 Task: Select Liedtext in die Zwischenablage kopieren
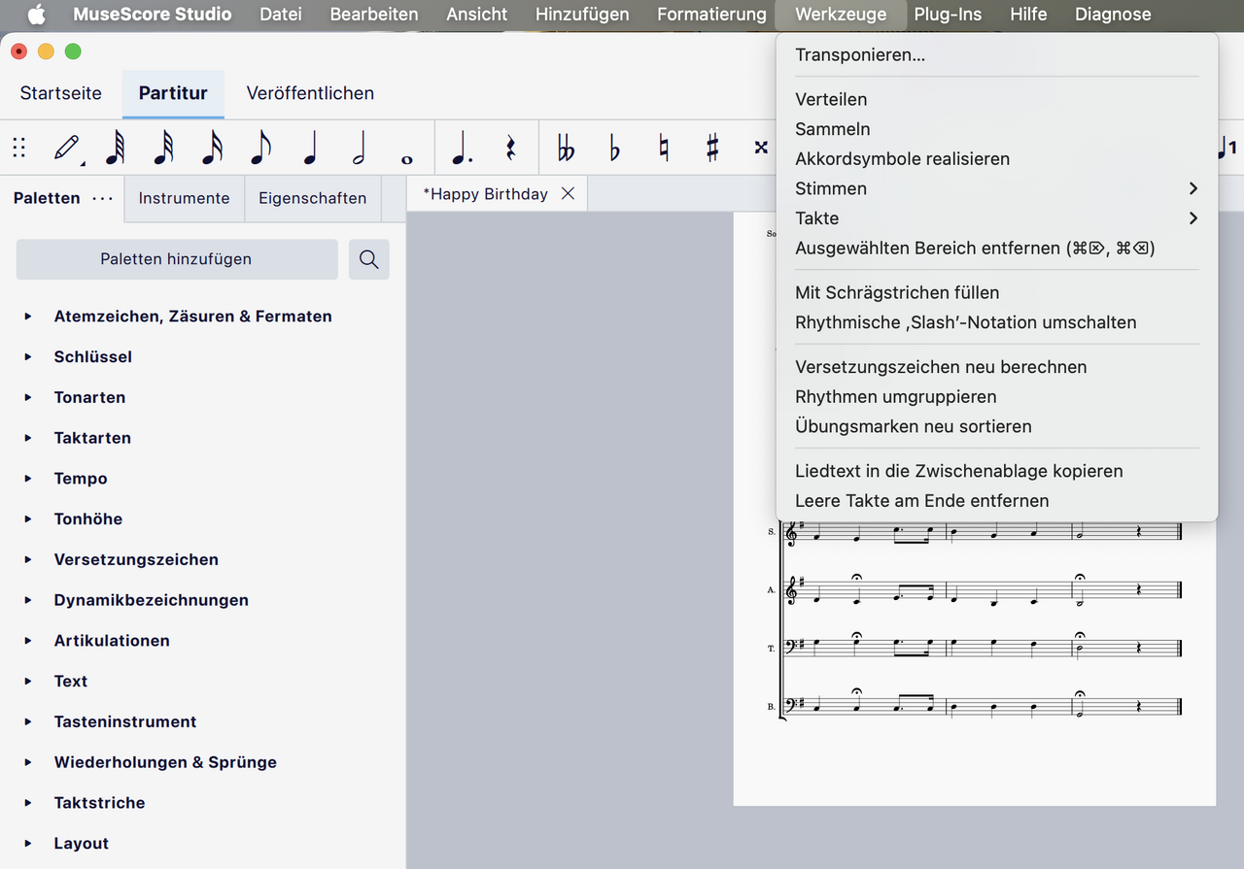tap(996, 471)
